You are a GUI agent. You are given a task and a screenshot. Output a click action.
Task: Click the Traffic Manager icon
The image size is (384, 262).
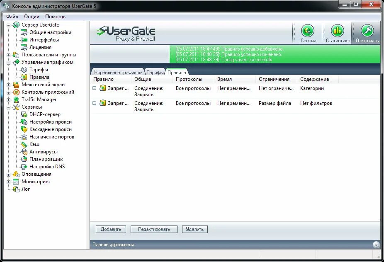(16, 99)
